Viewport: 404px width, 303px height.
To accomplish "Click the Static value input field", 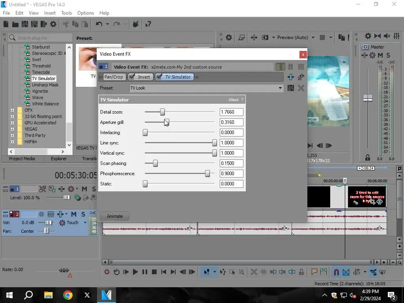I will pyautogui.click(x=231, y=184).
